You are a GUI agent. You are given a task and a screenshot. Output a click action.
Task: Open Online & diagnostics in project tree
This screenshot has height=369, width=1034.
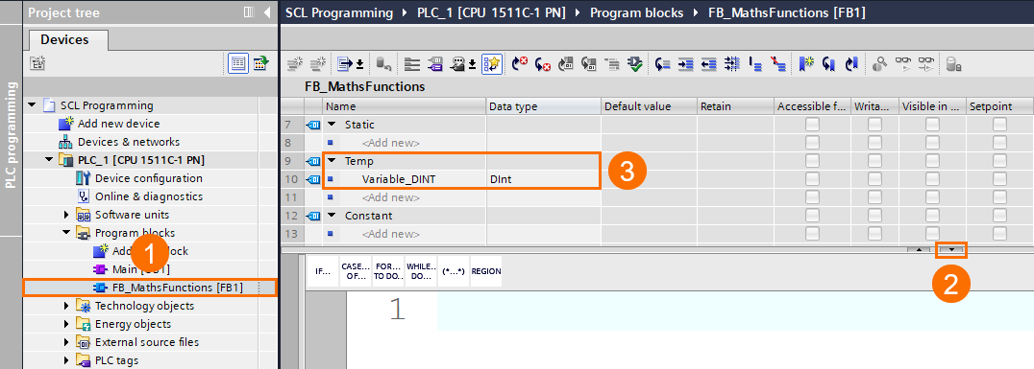(x=148, y=196)
